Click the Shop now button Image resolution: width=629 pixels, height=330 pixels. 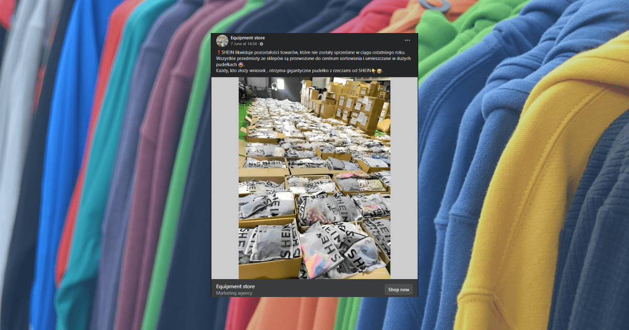[399, 290]
